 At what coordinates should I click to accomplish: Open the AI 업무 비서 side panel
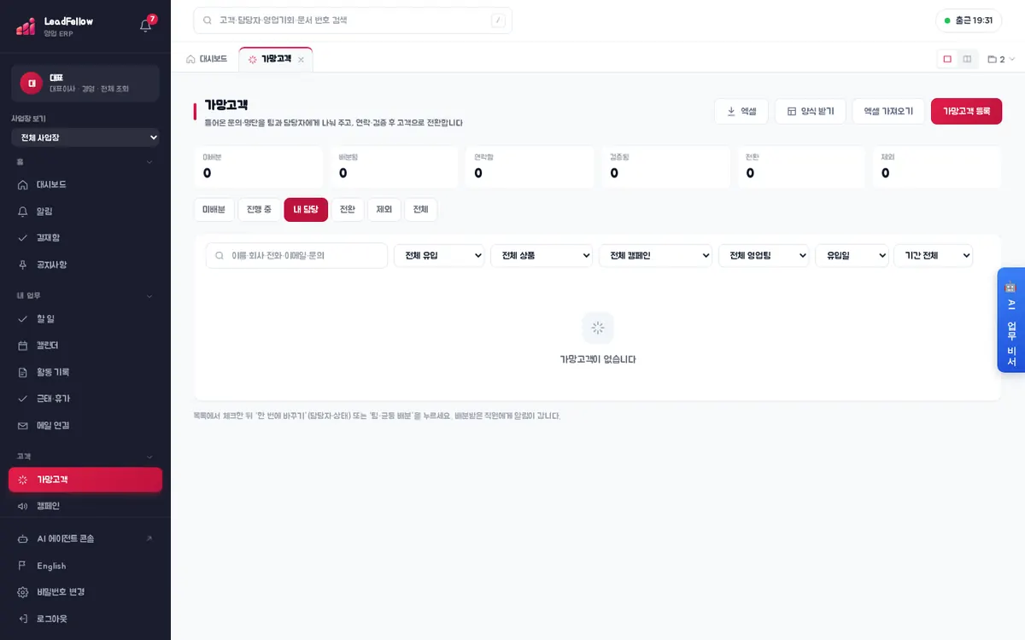click(1011, 320)
